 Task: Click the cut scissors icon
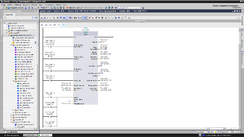click(29, 8)
